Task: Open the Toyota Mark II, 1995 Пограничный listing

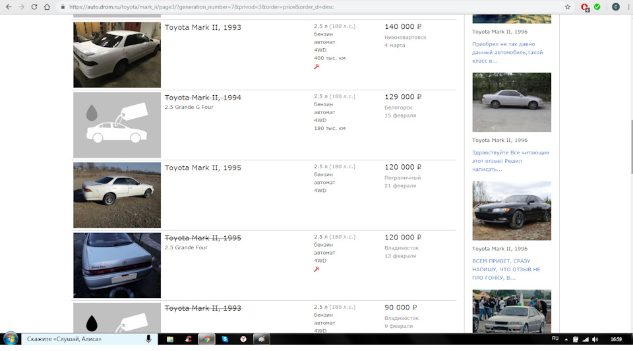Action: (202, 168)
